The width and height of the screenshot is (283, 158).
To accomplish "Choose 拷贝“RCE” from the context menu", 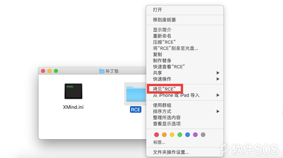I will [185, 89].
